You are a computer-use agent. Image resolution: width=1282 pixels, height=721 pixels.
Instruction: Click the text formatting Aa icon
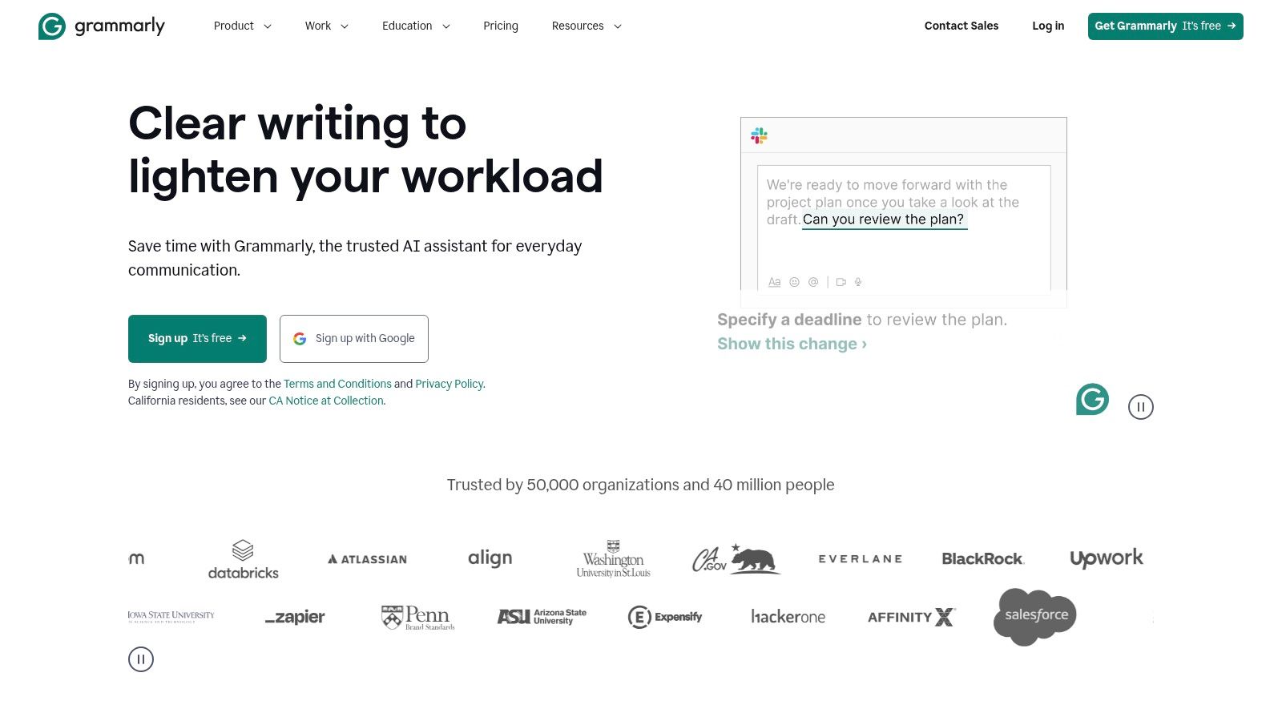(774, 282)
